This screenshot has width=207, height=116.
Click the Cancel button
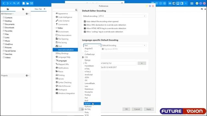137,109
